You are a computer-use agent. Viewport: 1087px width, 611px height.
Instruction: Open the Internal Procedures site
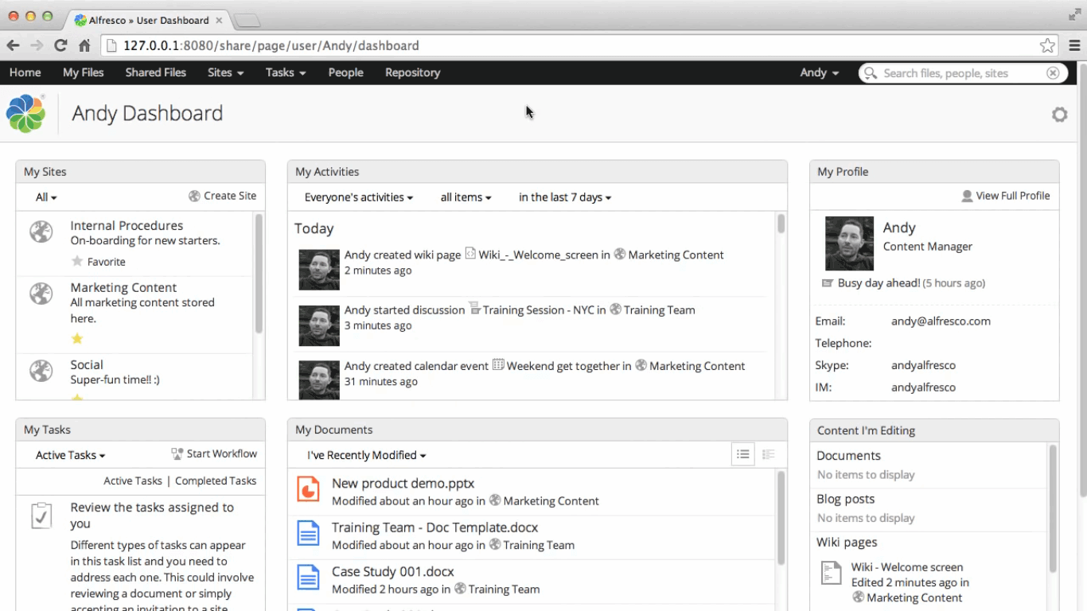[x=127, y=226]
